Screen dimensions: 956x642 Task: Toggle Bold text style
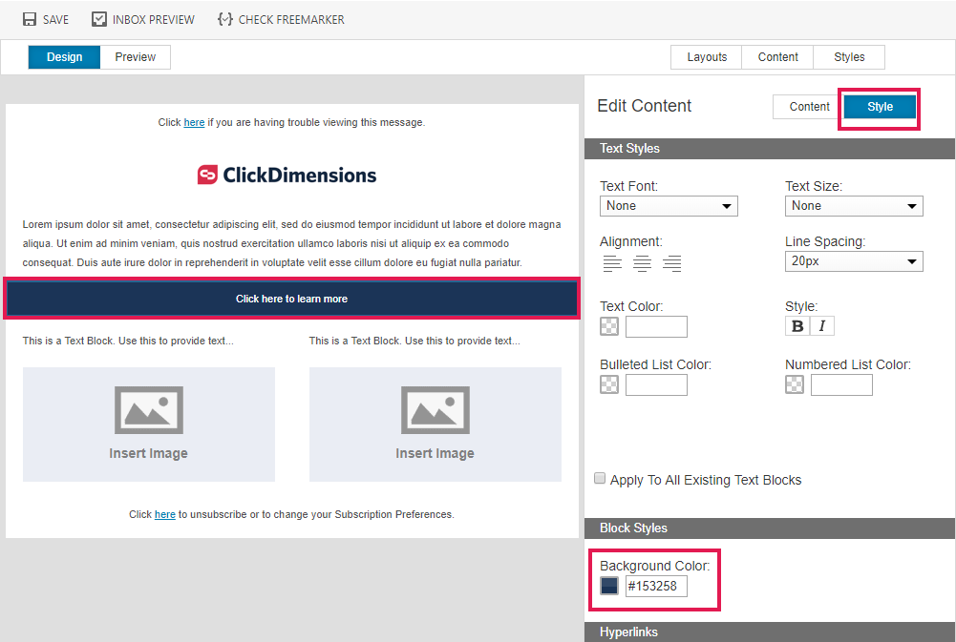(x=797, y=325)
